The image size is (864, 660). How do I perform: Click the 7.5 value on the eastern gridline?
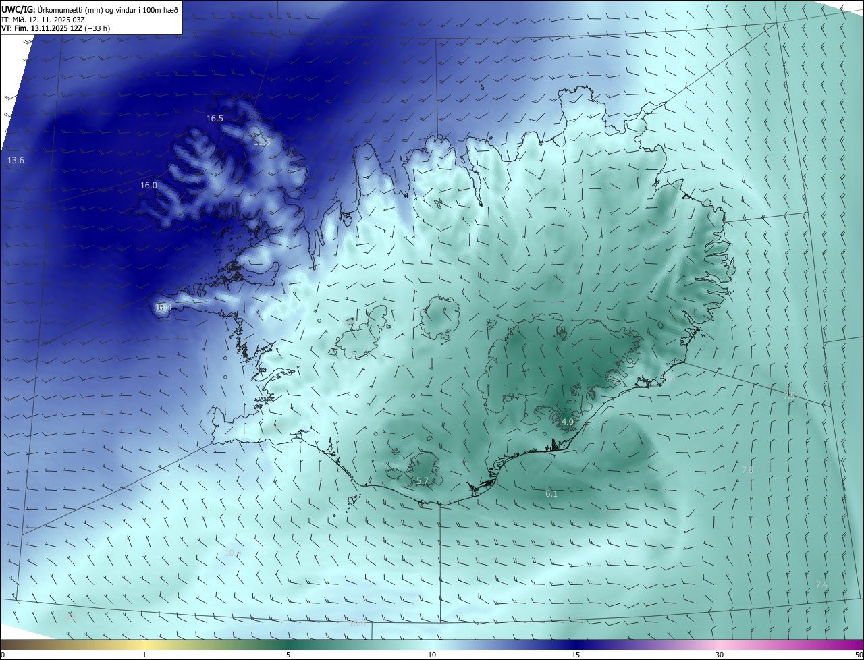pos(788,396)
